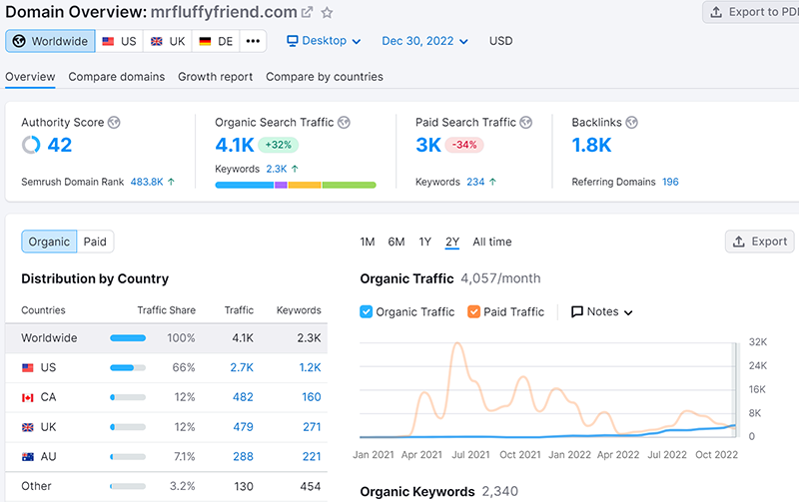Viewport: 799px width, 502px height.
Task: Open the external link icon beside mrfluffyfriend.com
Action: point(307,12)
